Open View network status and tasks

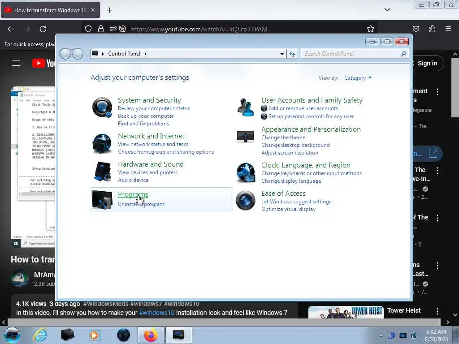153,144
